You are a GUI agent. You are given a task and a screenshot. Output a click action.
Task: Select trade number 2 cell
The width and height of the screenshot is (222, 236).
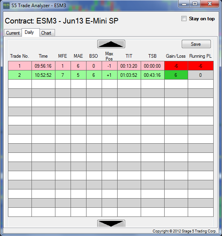pos(20,75)
